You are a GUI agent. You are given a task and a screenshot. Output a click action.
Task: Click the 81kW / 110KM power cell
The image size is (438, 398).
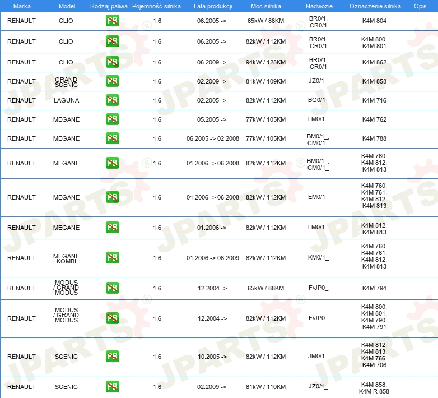point(265,387)
